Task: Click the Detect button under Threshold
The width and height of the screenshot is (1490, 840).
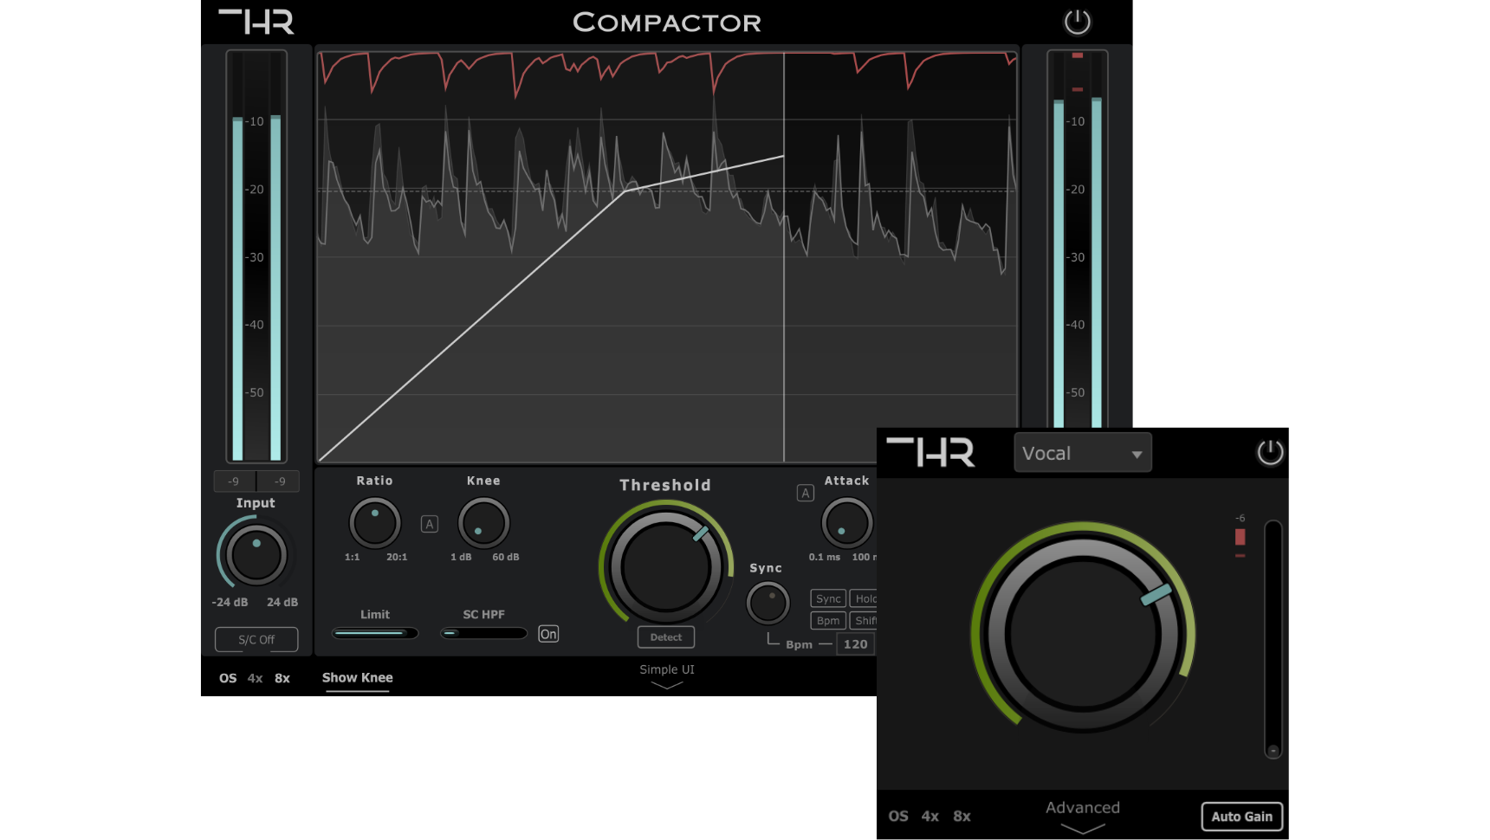Action: coord(665,636)
